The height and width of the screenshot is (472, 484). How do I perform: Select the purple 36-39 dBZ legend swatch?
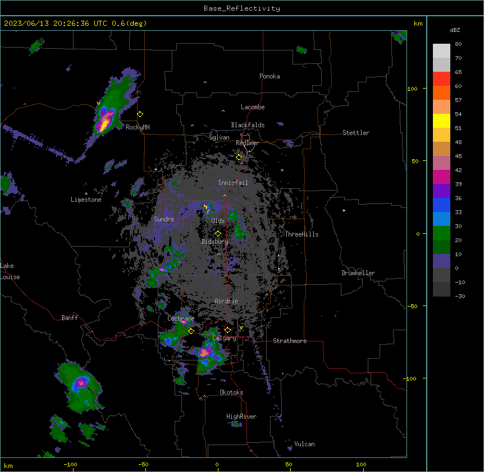click(x=441, y=191)
